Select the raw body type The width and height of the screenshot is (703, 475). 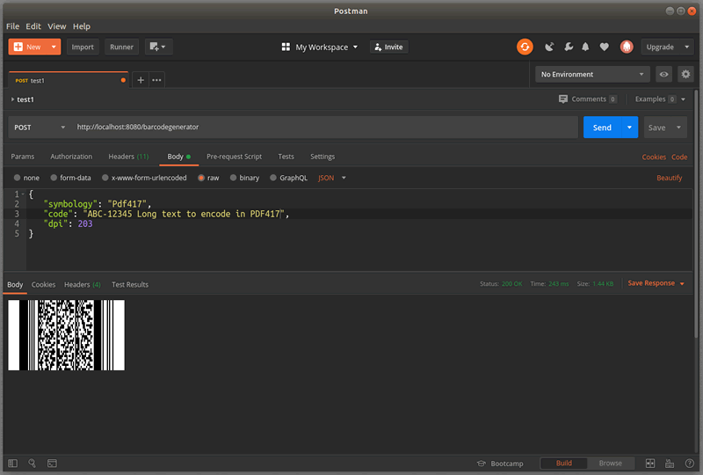pos(201,178)
